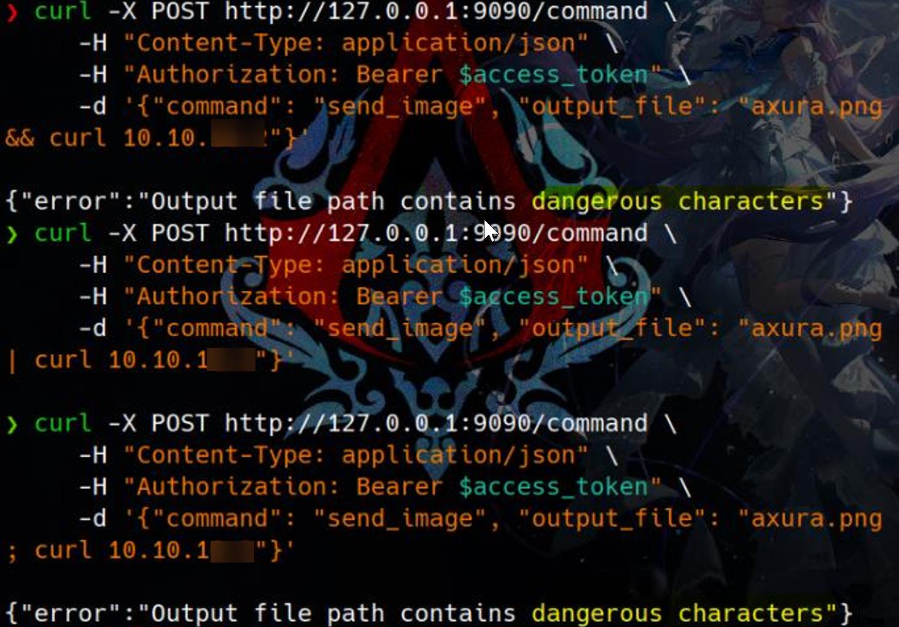
Task: Click 'axura.png' in the third command
Action: (x=816, y=520)
